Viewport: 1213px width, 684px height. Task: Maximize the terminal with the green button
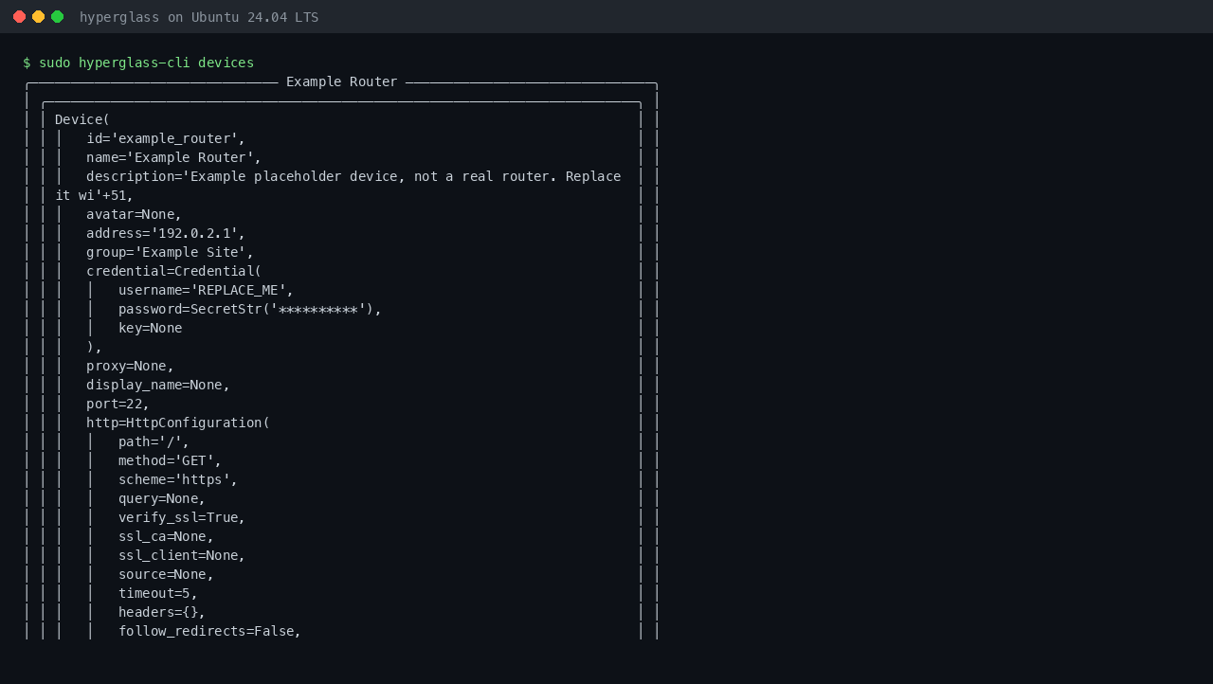[x=57, y=17]
